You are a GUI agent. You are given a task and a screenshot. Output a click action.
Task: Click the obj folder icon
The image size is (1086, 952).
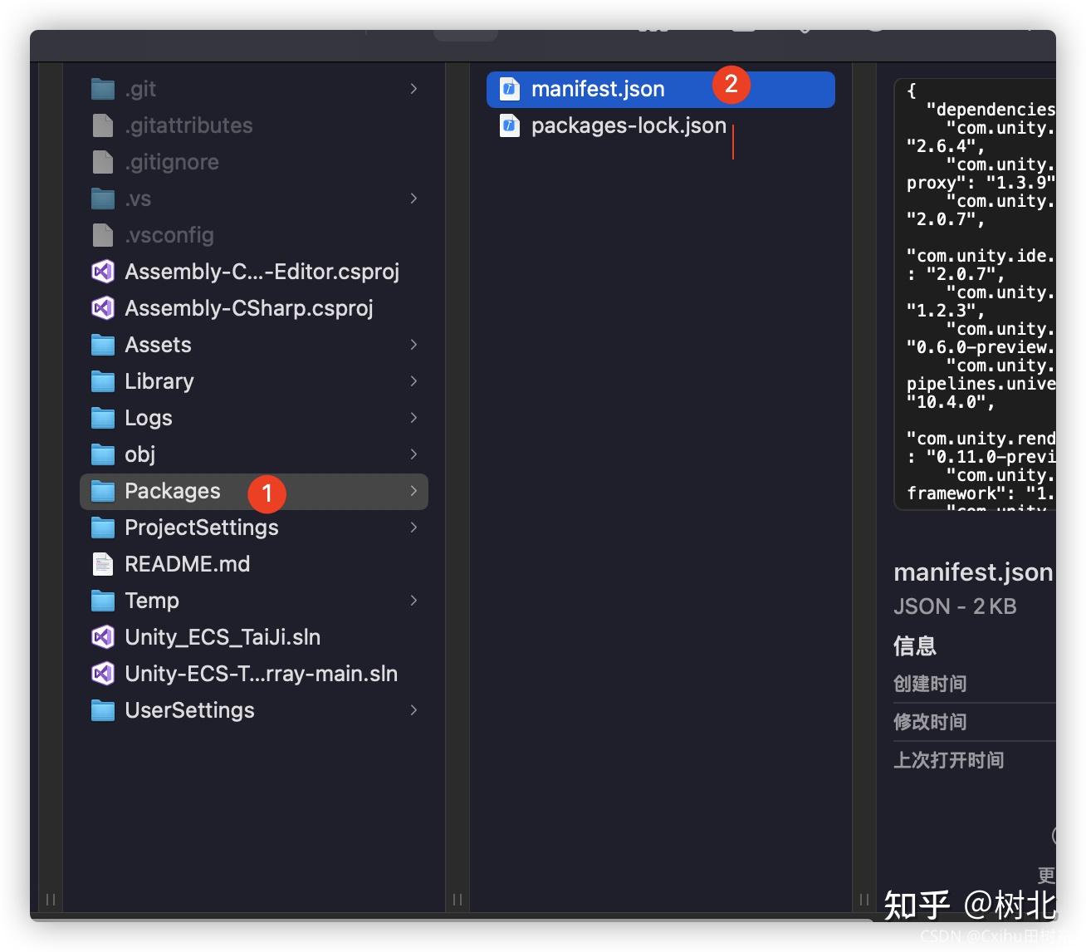coord(101,454)
